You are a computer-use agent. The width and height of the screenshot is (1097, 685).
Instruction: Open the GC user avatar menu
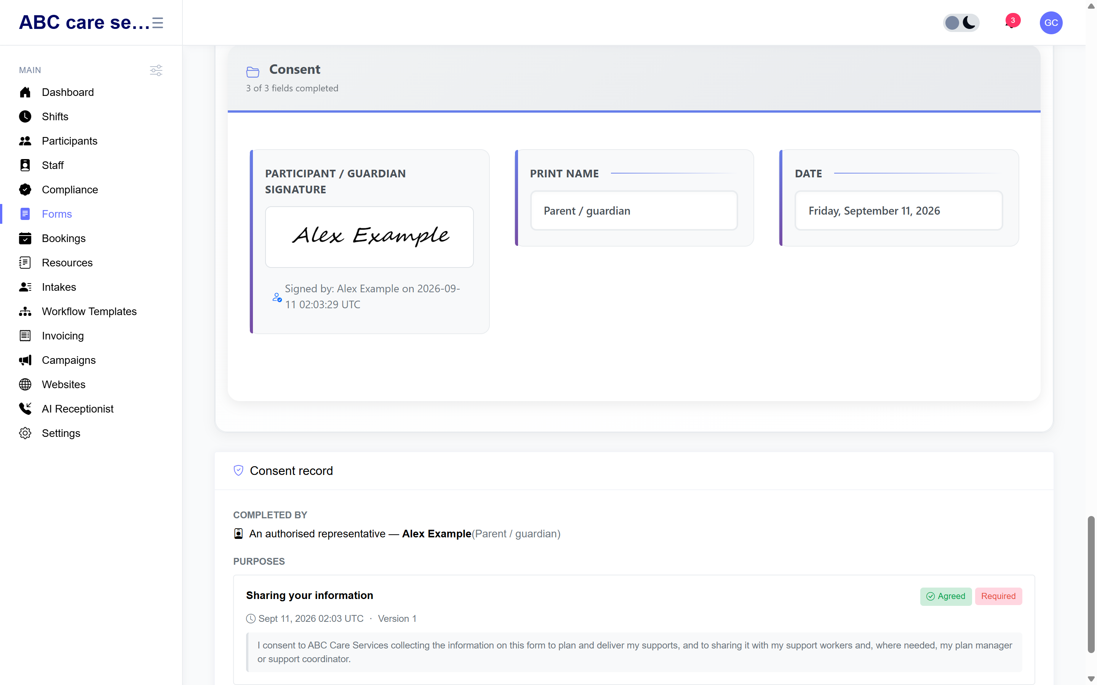point(1051,23)
